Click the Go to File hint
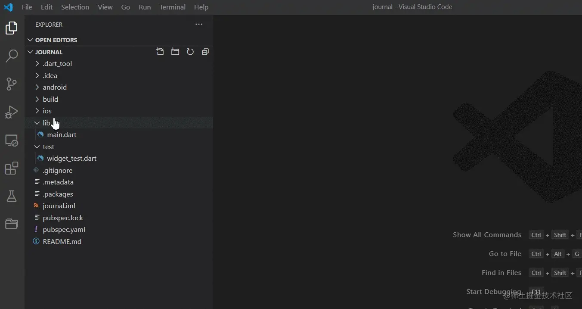Viewport: 582px width, 309px height. [x=505, y=253]
